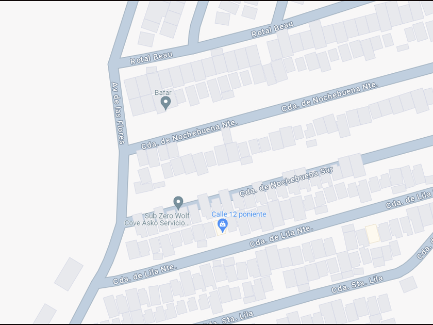Select Cda. de Nochebuena Nte. label below Bafar
This screenshot has height=325, width=433.
point(189,134)
